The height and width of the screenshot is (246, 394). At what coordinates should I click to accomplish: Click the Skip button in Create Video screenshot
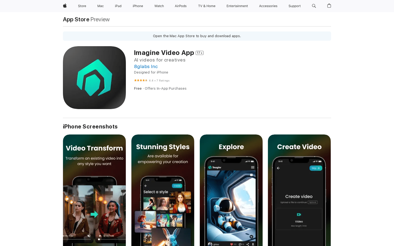(315, 168)
